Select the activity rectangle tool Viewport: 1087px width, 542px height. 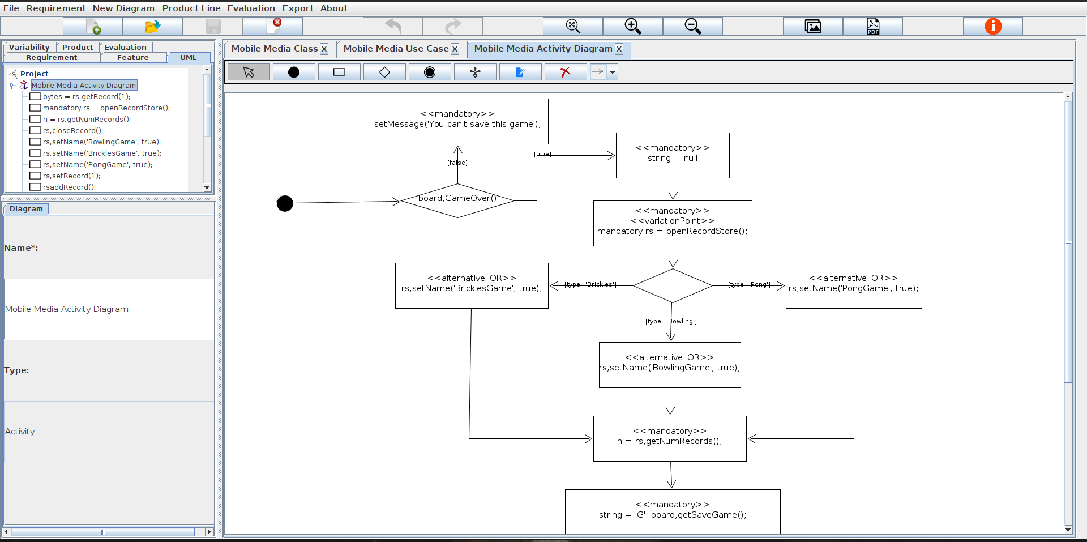click(x=339, y=72)
